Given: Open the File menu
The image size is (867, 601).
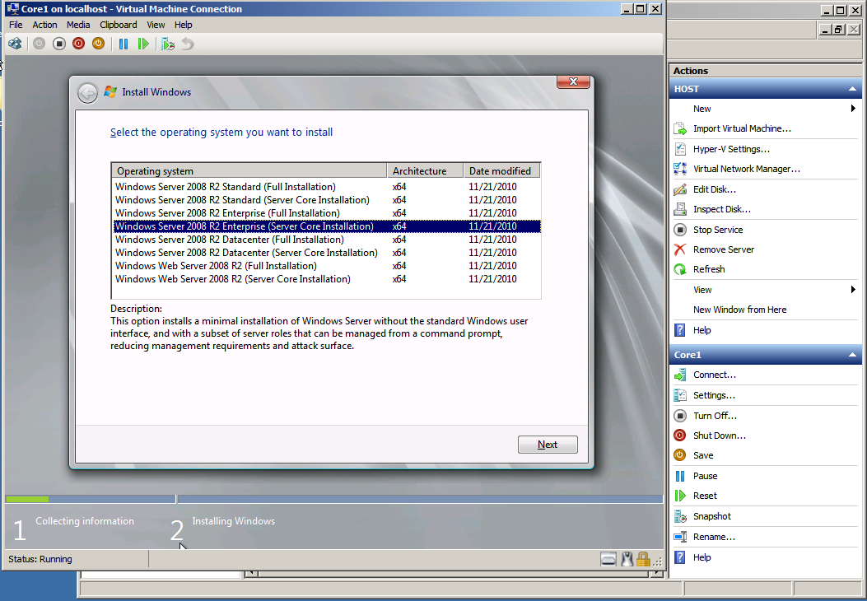Looking at the screenshot, I should tap(16, 25).
